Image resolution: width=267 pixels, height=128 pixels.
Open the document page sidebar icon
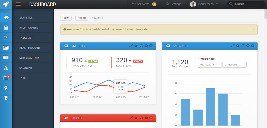pyautogui.click(x=6, y=27)
